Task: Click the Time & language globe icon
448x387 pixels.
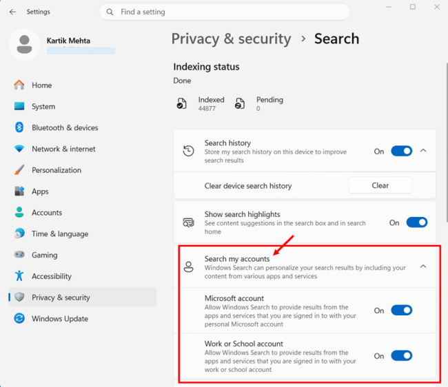Action: coord(19,233)
